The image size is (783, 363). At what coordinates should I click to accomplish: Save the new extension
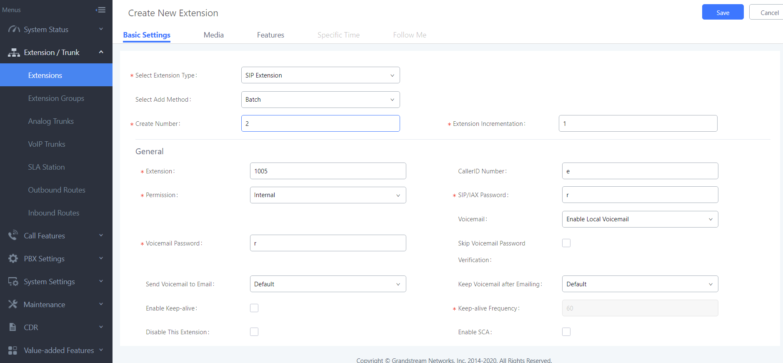pyautogui.click(x=723, y=13)
